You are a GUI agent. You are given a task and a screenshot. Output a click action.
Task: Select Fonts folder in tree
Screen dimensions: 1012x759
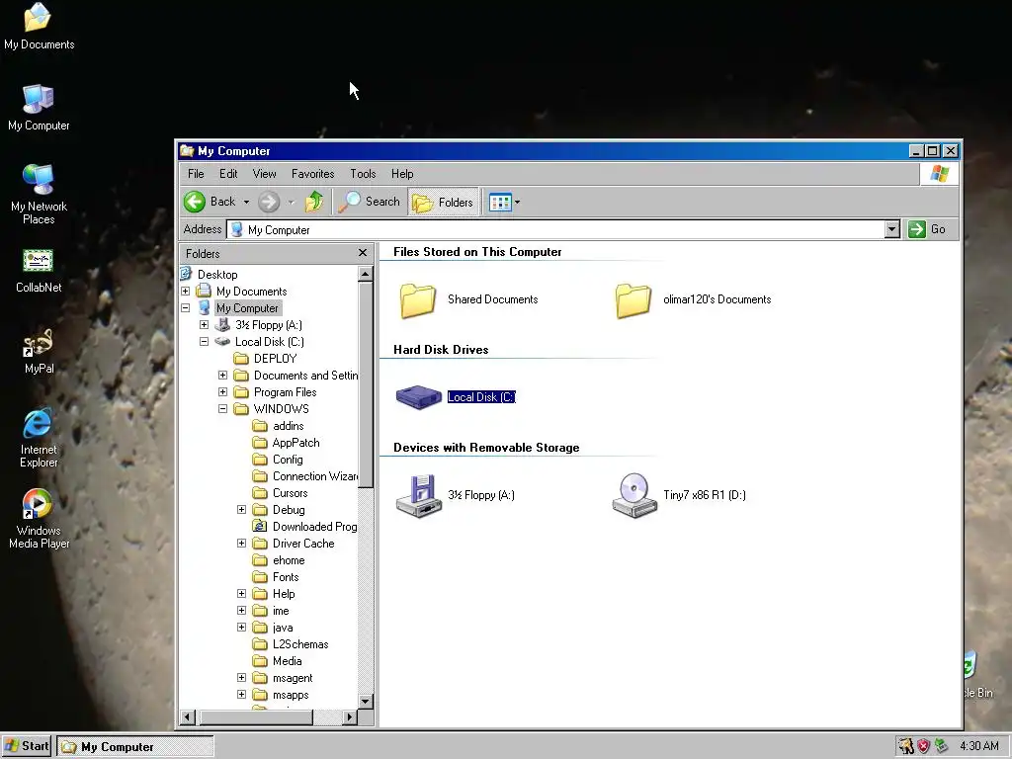coord(286,577)
